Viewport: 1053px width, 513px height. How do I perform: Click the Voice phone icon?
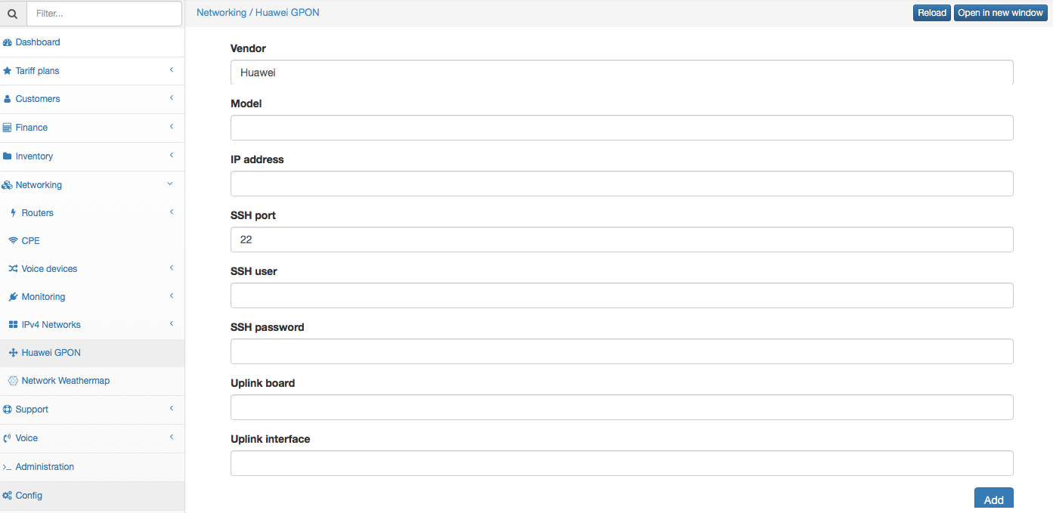pos(8,438)
